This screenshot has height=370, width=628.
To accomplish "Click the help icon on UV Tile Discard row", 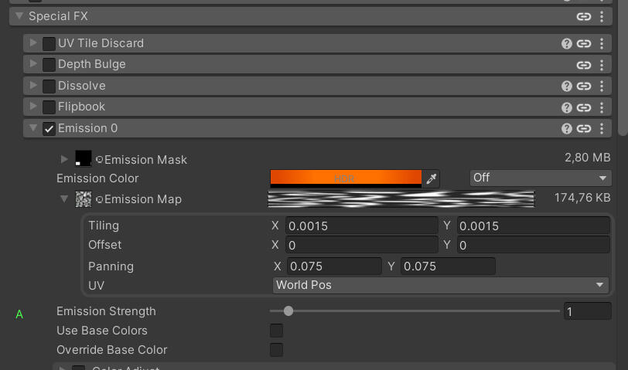I will (567, 43).
